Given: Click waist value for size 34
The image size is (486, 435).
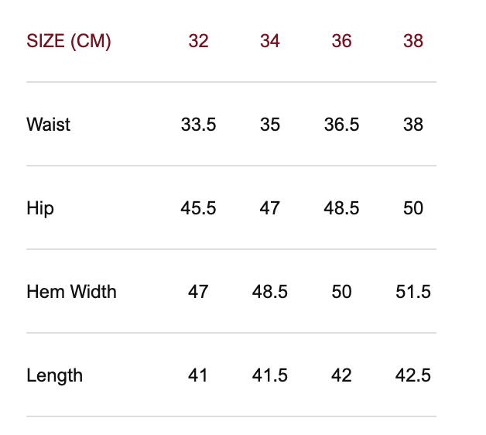Looking at the screenshot, I should pos(270,125).
